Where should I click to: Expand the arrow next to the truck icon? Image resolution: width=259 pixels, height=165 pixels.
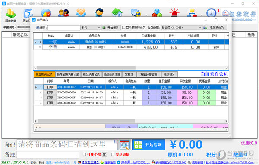click(147, 15)
